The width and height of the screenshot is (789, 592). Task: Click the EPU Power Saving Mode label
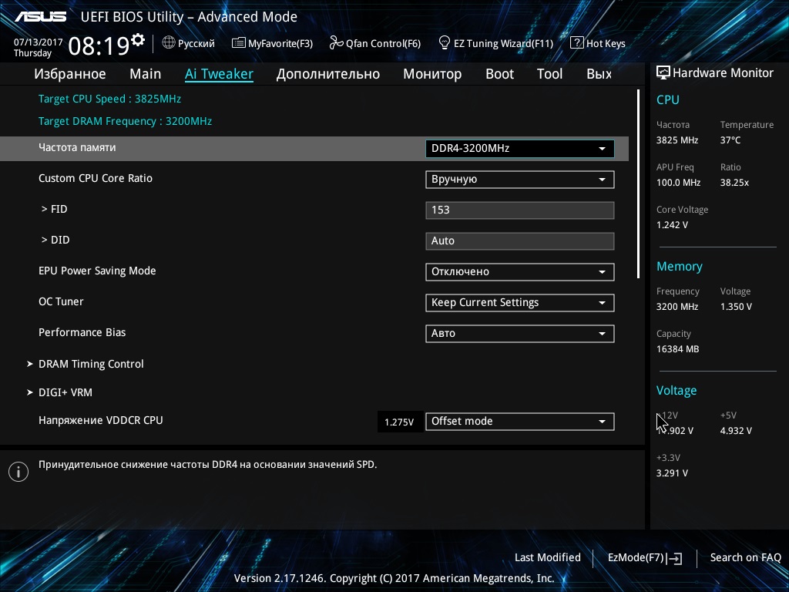97,271
